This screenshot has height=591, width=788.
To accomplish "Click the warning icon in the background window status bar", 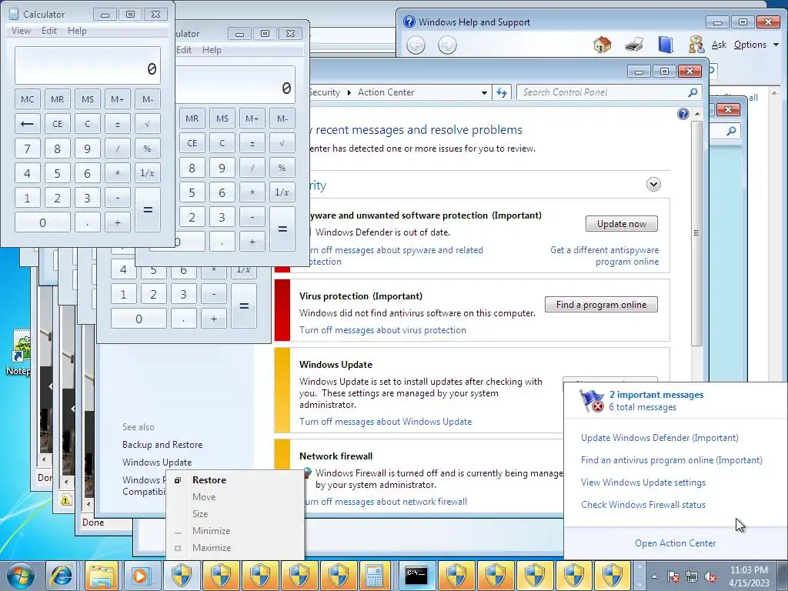I will tap(66, 499).
